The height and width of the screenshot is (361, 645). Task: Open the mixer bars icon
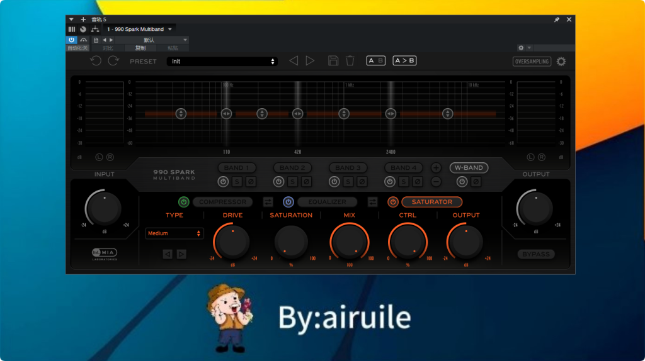(x=72, y=29)
